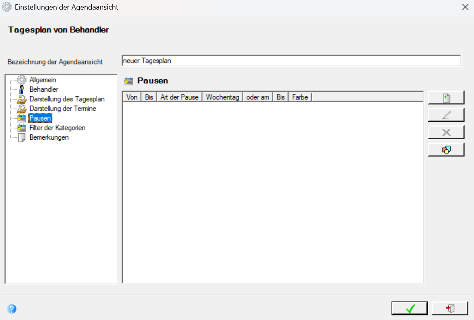Click the Art der Pause column header
The image size is (474, 320).
[179, 97]
